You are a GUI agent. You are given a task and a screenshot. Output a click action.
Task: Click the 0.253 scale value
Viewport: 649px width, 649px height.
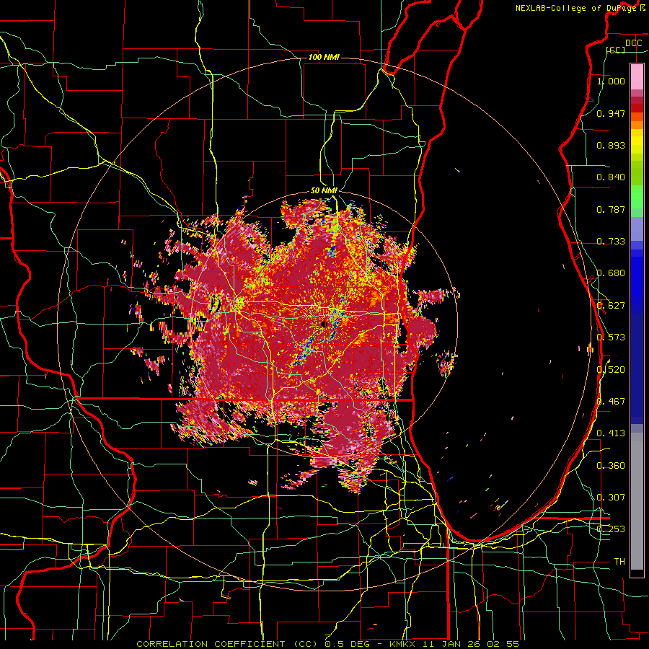pos(611,529)
